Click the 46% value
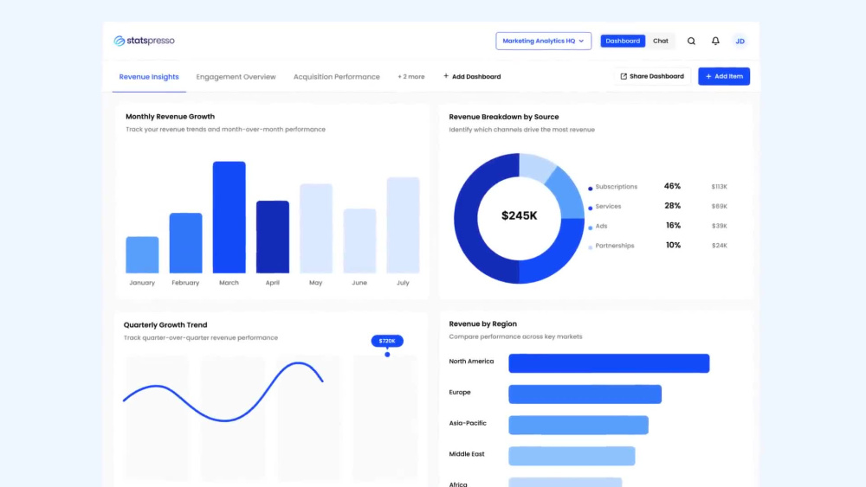Image resolution: width=866 pixels, height=487 pixels. pyautogui.click(x=672, y=187)
